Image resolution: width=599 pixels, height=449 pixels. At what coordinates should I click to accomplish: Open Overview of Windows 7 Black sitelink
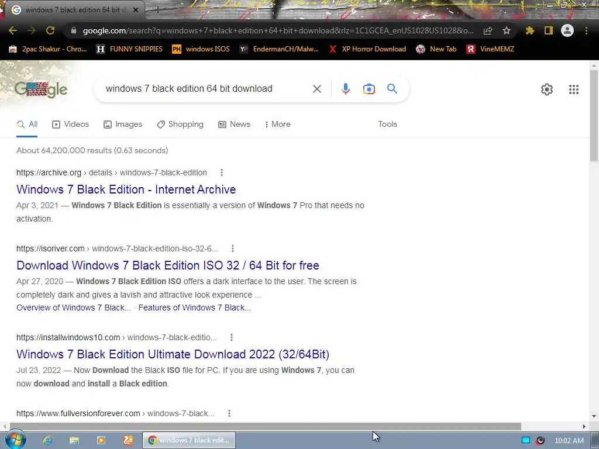(73, 308)
